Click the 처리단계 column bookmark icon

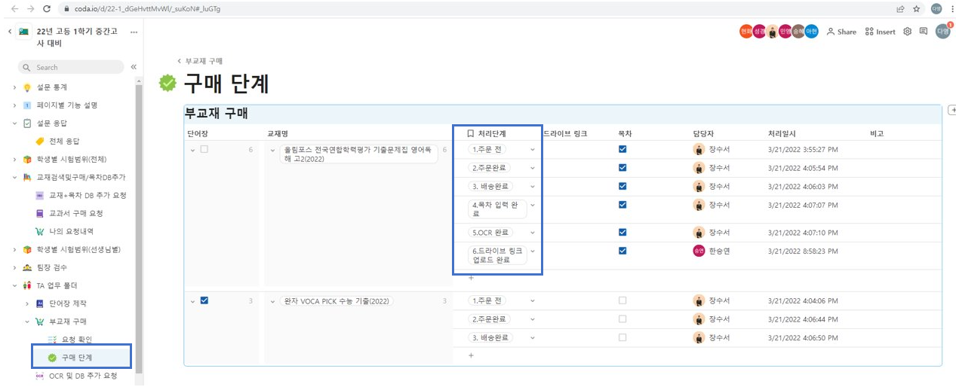pos(470,133)
